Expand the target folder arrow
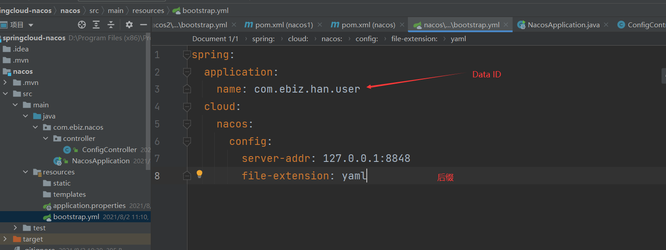This screenshot has height=250, width=666. [x=5, y=239]
